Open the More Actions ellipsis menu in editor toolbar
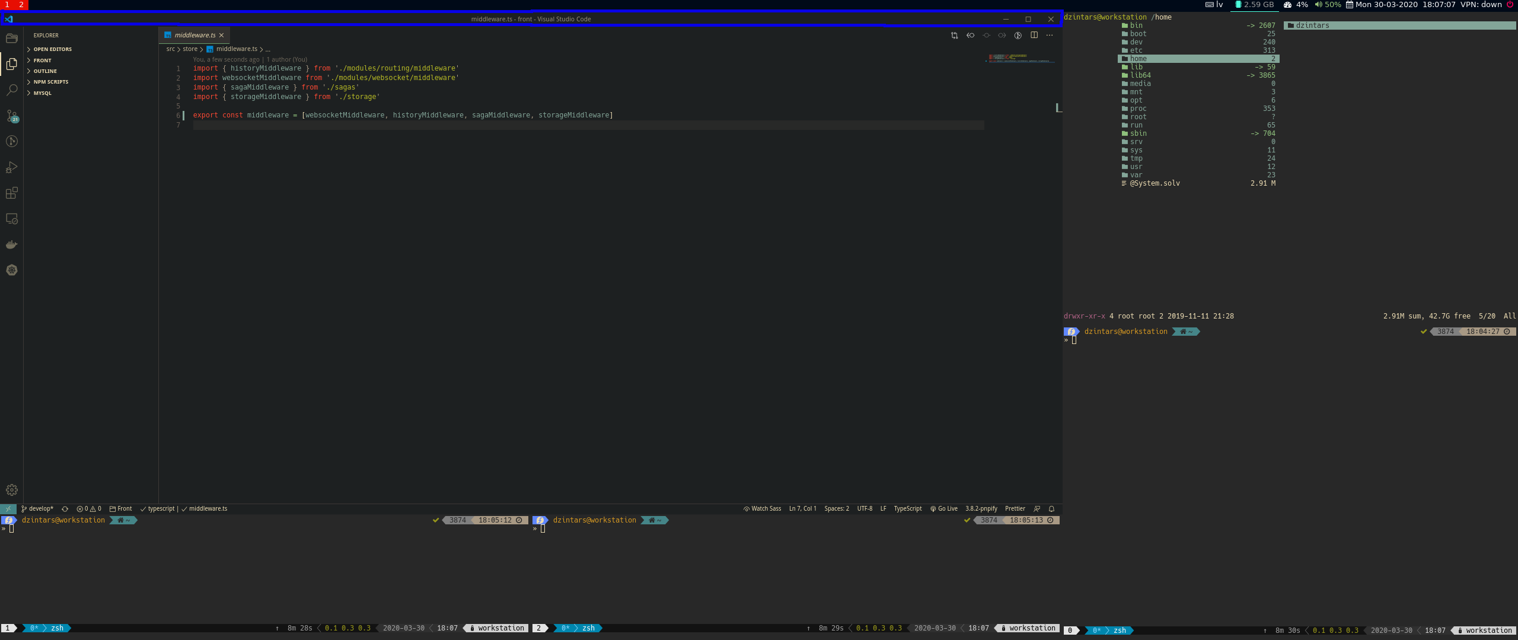 pos(1050,35)
